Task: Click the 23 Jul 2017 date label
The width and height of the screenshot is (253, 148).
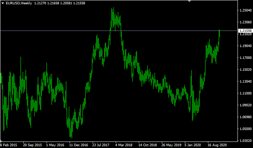Action: point(102,145)
